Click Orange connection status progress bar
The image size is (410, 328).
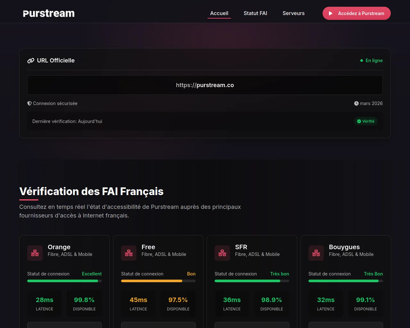click(64, 281)
